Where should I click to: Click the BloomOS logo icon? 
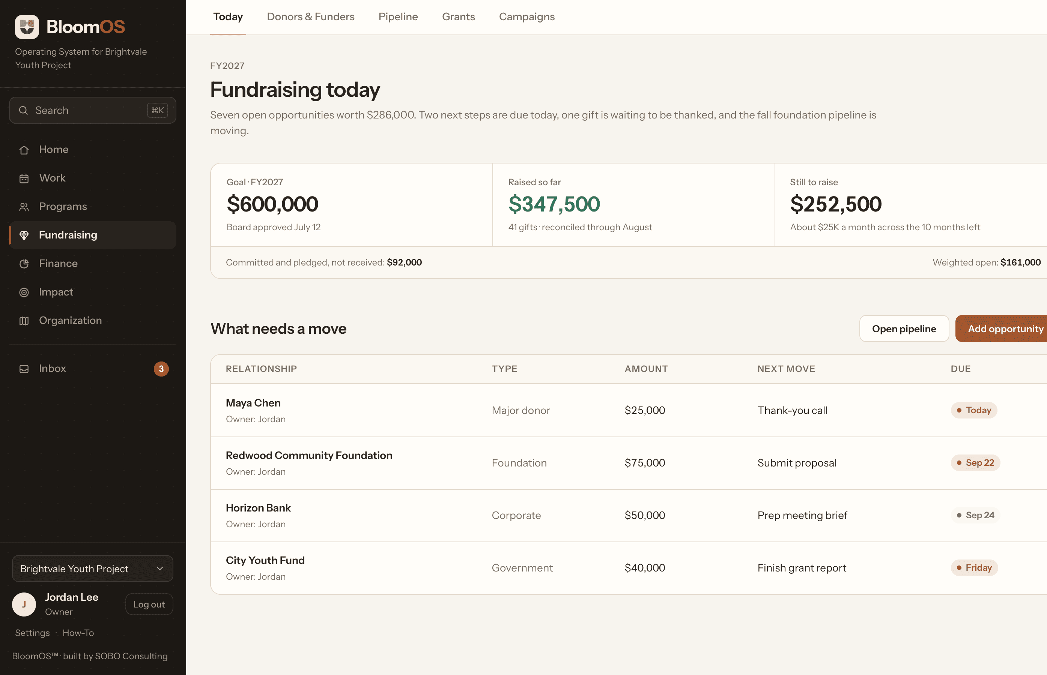27,27
